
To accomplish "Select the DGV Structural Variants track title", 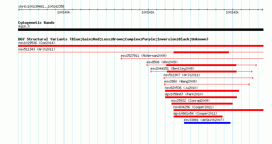I will tap(113, 39).
